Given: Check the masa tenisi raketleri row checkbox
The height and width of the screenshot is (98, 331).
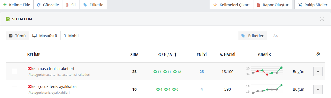Looking at the screenshot, I should point(15,71).
